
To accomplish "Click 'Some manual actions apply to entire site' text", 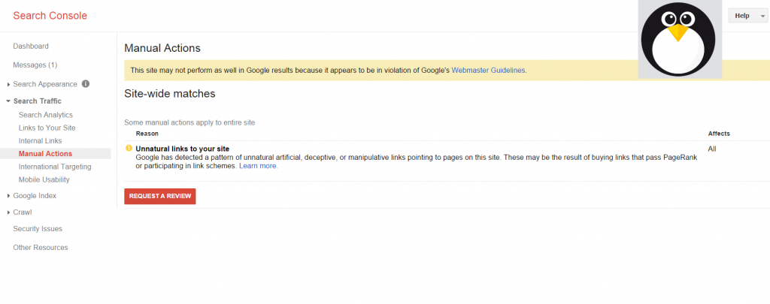I will coord(189,122).
